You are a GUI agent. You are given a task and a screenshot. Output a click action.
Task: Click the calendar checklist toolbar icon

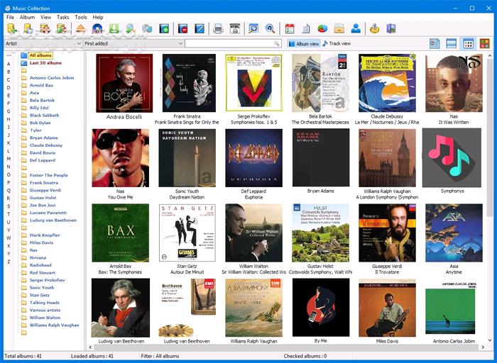[x=289, y=28]
